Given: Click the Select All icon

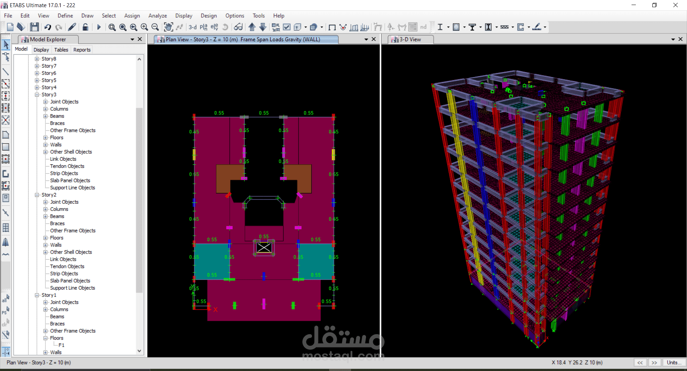Looking at the screenshot, I should click(6, 298).
